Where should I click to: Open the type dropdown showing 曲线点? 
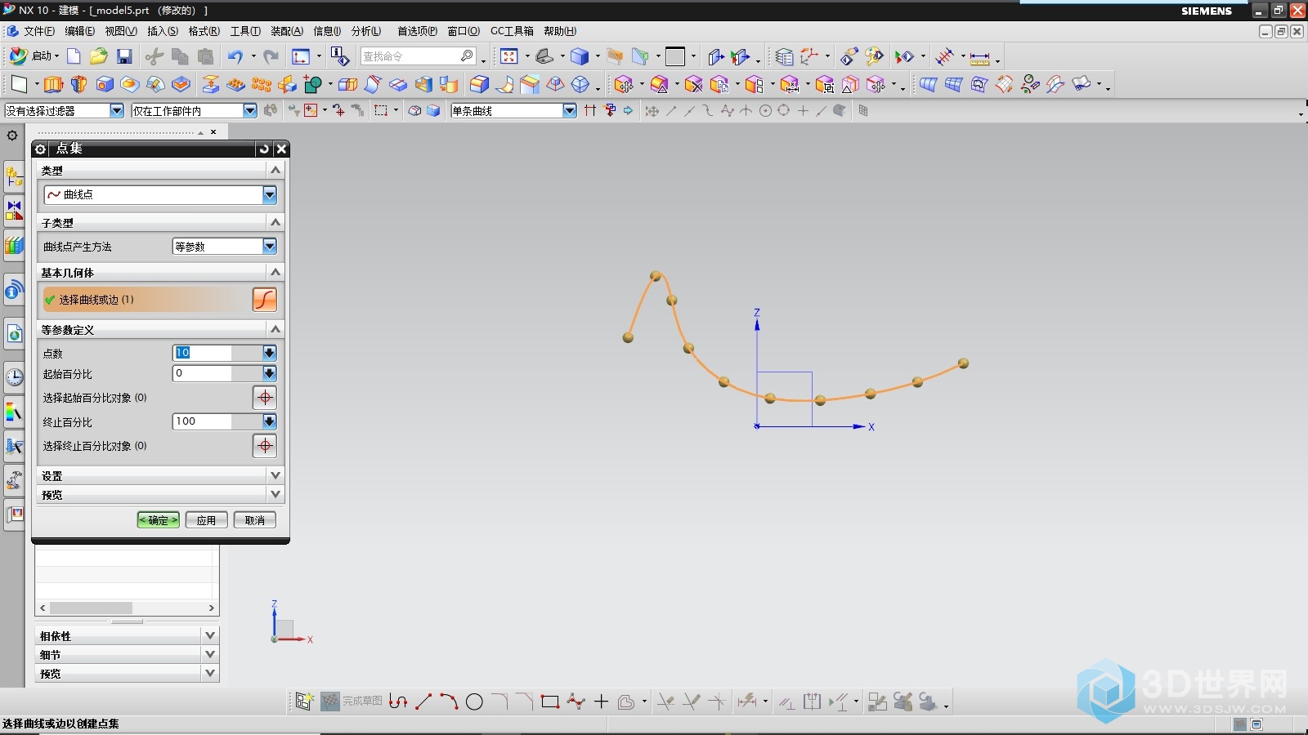coord(270,194)
